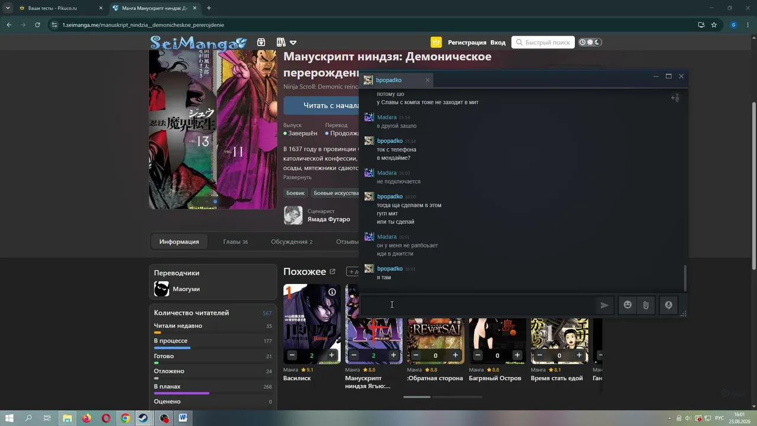The image size is (757, 426).
Task: Decrease vote on Багряный Остров card
Action: point(478,356)
